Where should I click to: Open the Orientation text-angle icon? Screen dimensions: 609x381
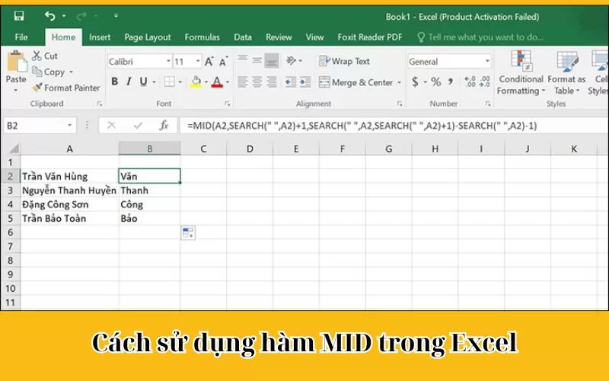(x=292, y=60)
